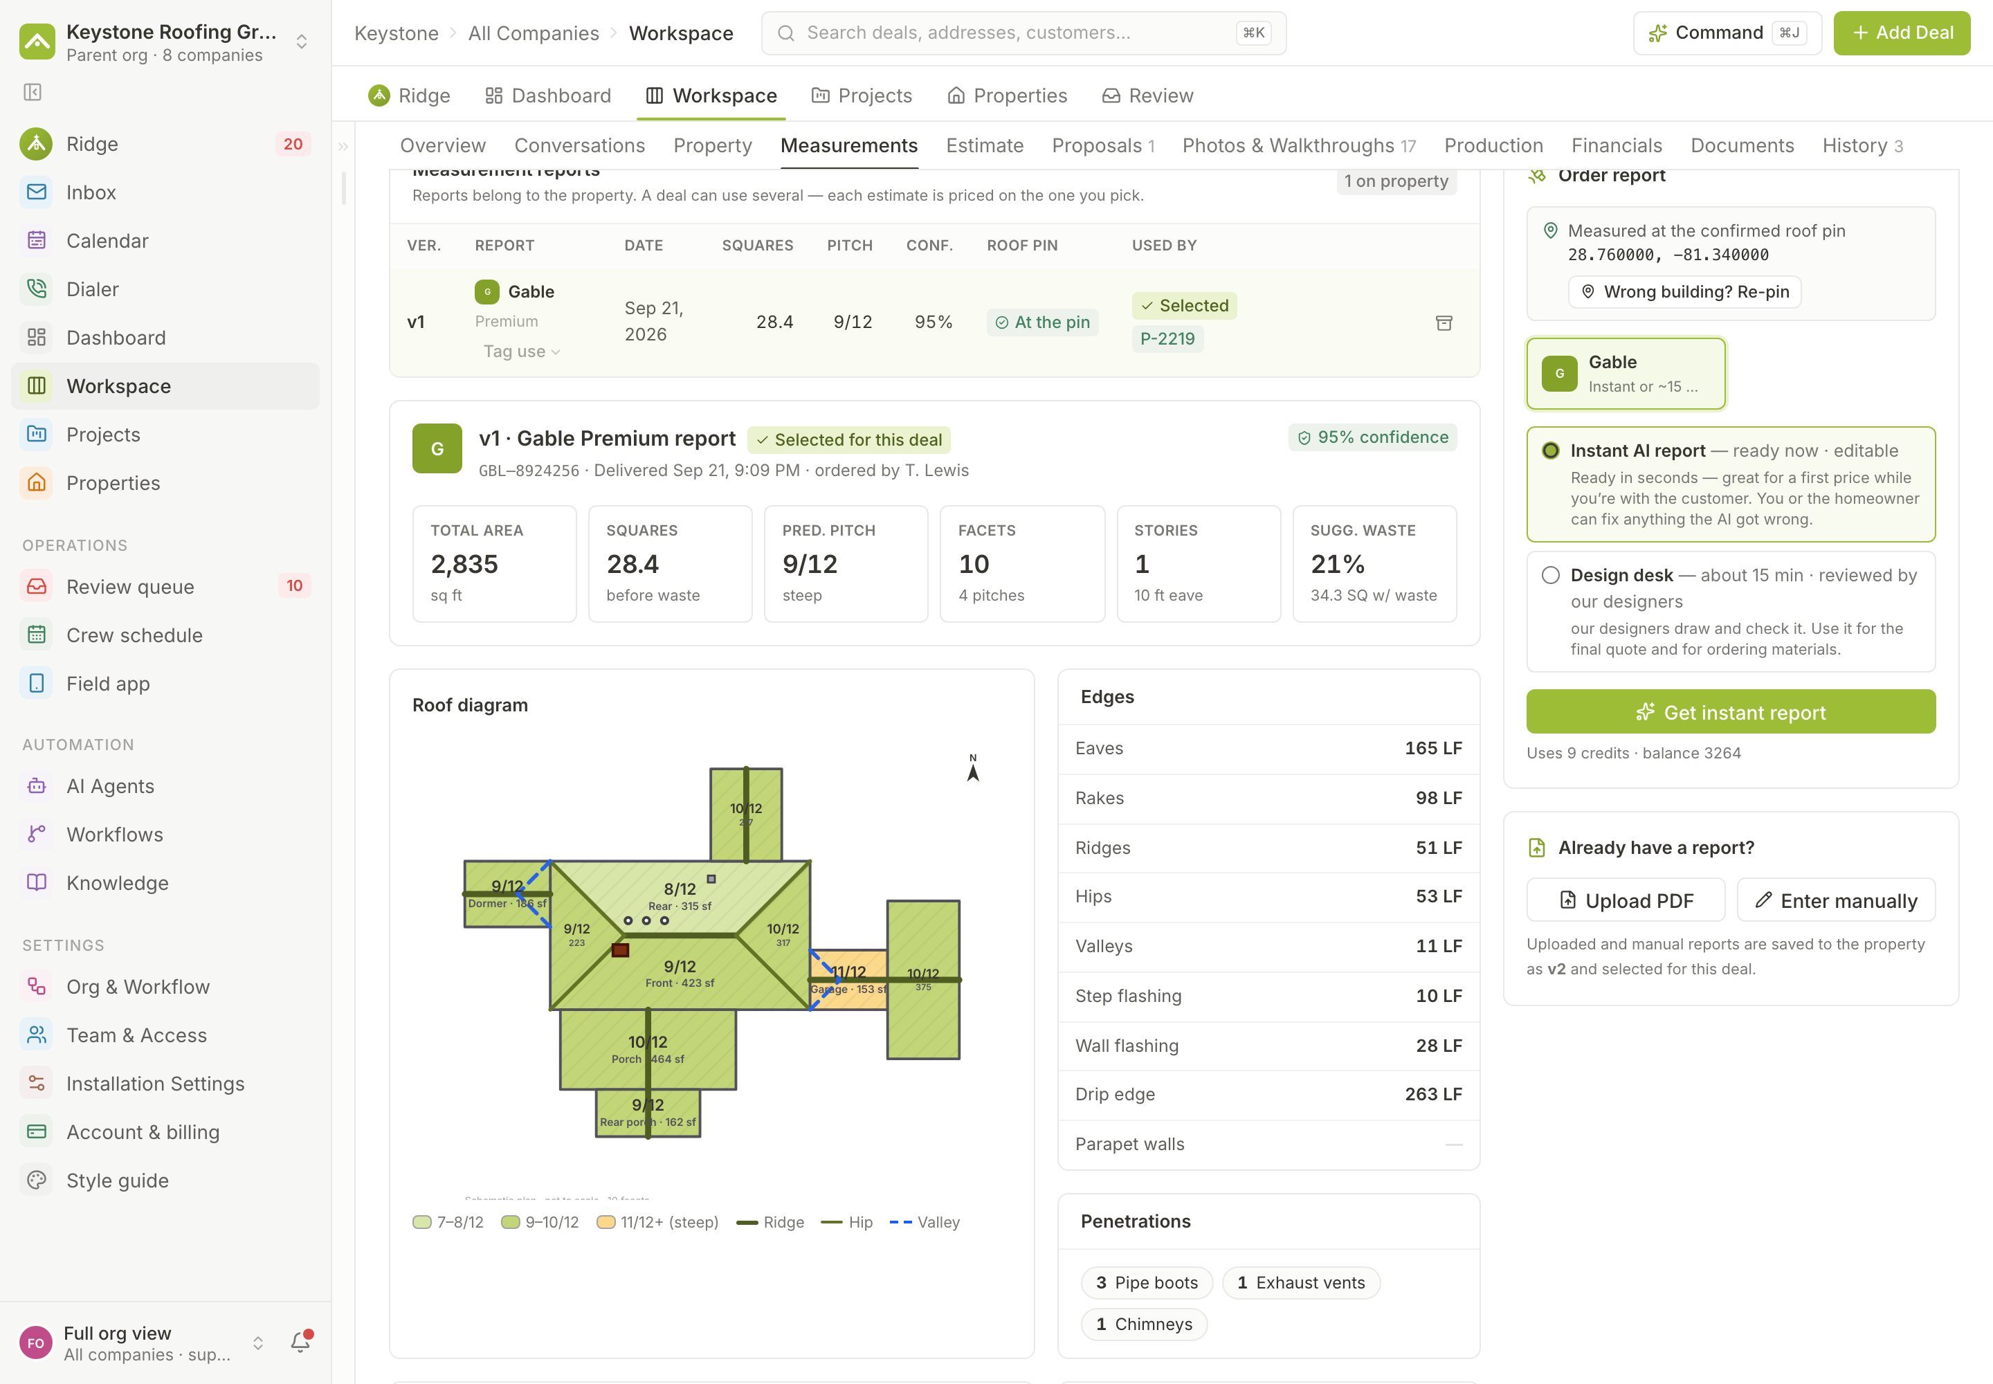The height and width of the screenshot is (1384, 1993).
Task: Open Inbox from the sidebar
Action: tap(165, 192)
